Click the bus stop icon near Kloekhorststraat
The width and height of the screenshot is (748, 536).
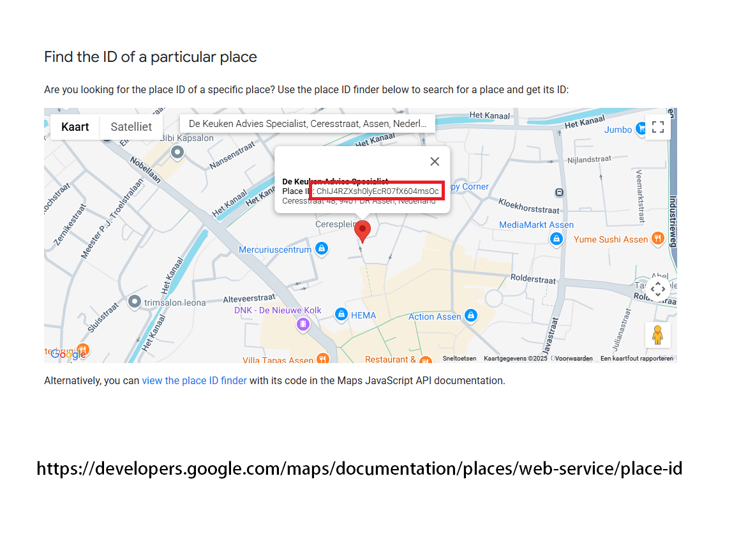click(x=559, y=193)
